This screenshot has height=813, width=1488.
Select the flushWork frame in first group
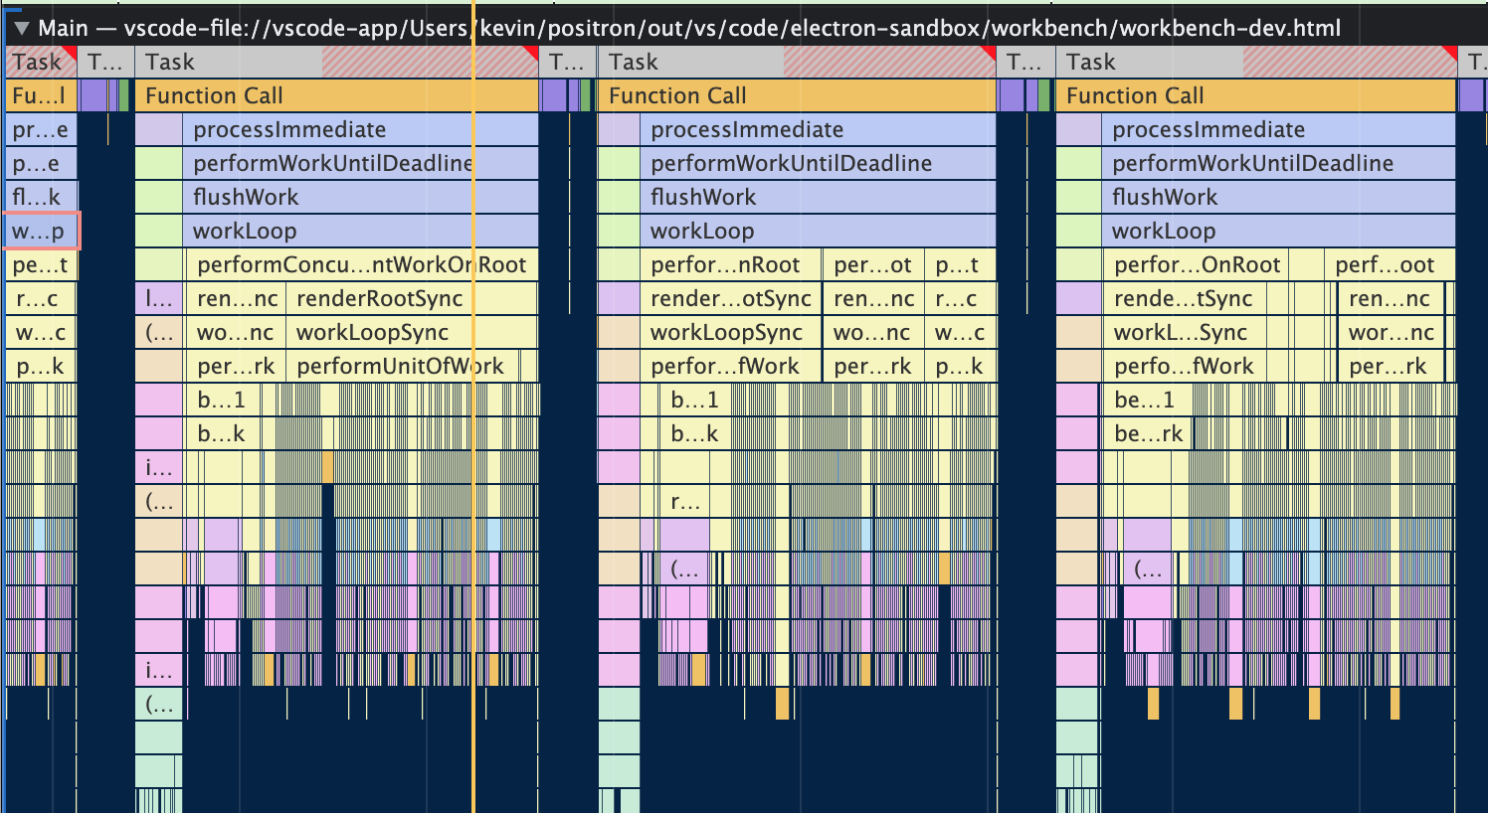[298, 196]
